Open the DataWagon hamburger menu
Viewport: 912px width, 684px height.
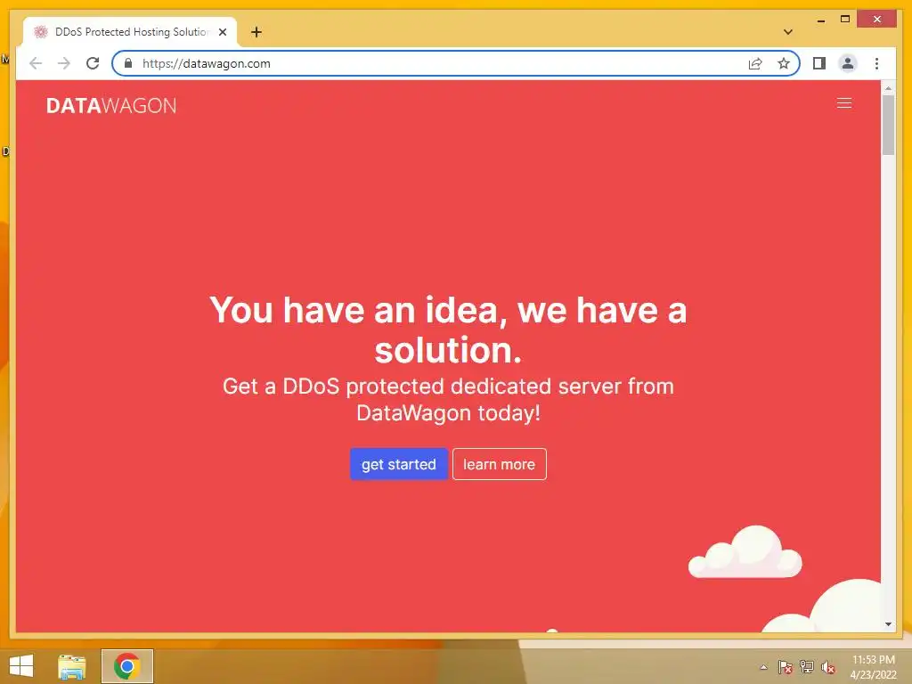click(x=844, y=103)
